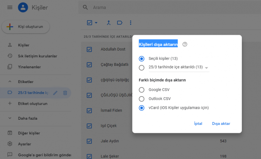This screenshot has height=159, width=261.
Task: Open the three-dot more actions menu
Action: 130,22
